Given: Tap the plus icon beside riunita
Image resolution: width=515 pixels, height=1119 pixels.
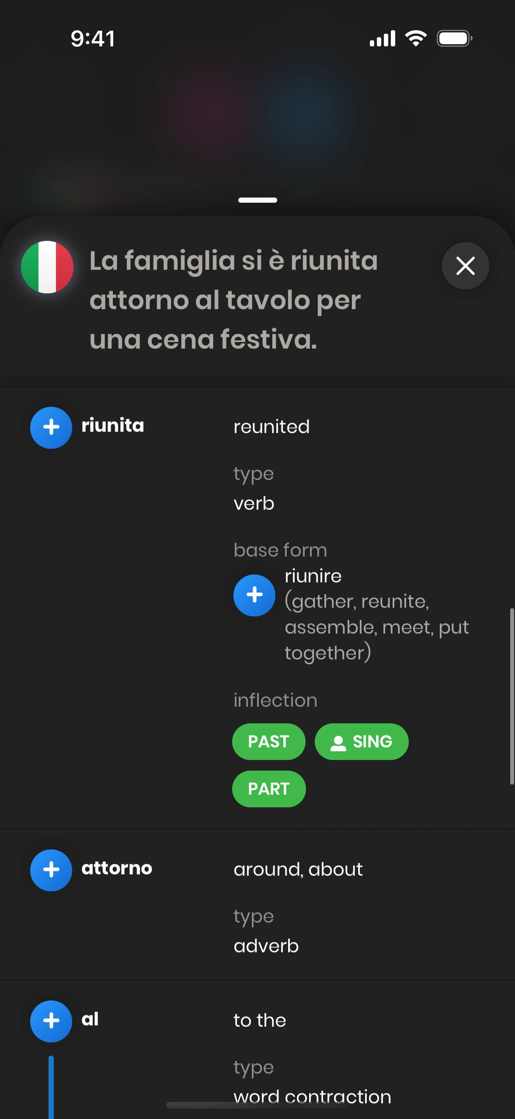Looking at the screenshot, I should (51, 427).
